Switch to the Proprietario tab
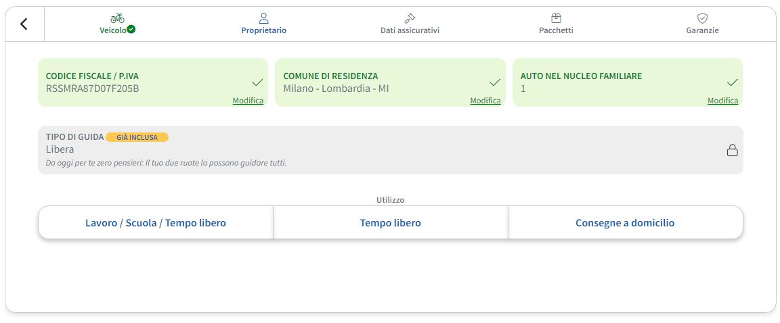Viewport: 780px width, 323px height. pyautogui.click(x=264, y=30)
